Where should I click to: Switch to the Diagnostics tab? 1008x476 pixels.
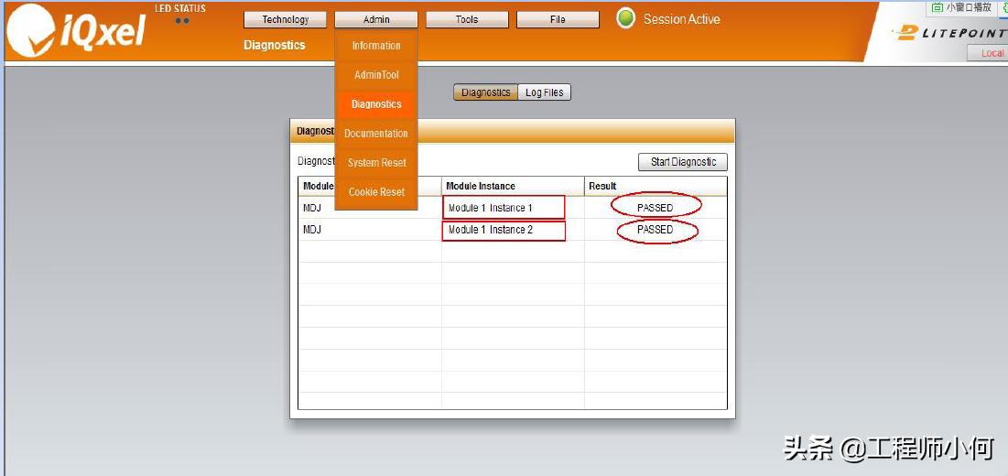[x=485, y=92]
